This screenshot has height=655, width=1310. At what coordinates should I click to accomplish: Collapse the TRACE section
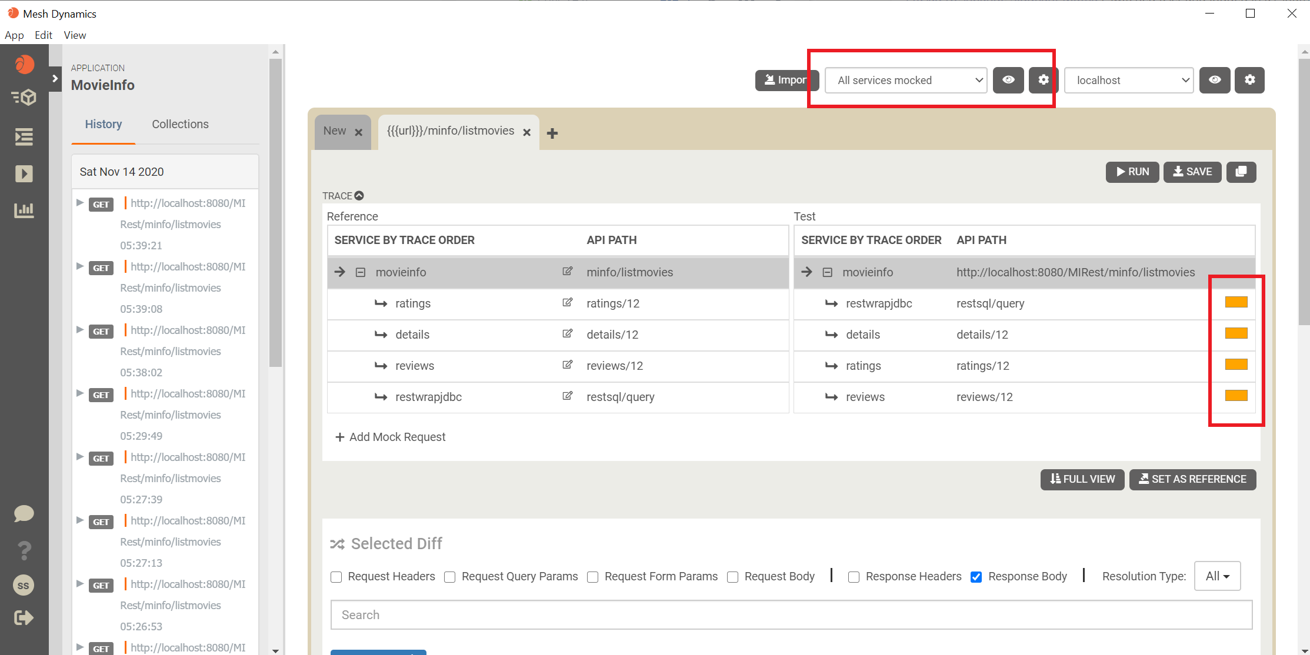pos(359,196)
